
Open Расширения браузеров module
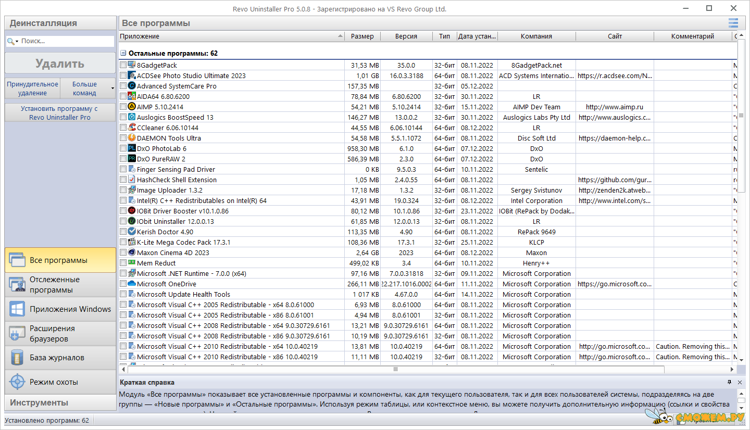pos(60,333)
